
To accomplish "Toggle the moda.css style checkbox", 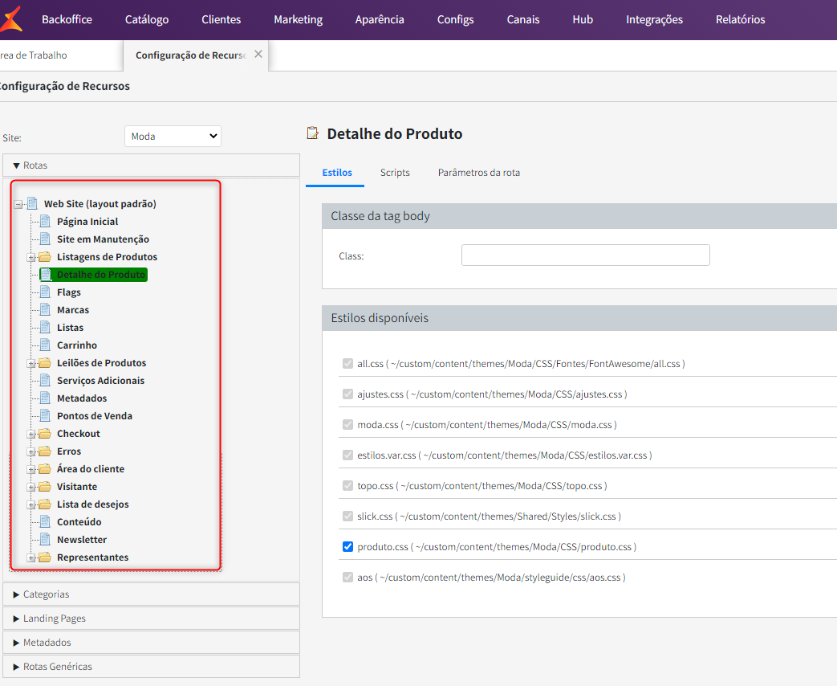I will point(347,424).
